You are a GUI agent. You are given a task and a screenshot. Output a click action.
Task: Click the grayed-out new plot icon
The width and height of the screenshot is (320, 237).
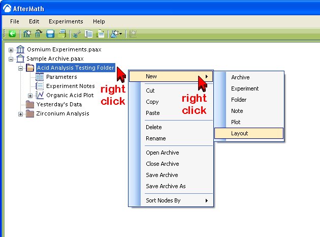(x=133, y=34)
